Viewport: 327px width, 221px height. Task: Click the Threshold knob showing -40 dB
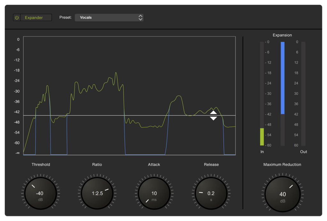tap(41, 193)
